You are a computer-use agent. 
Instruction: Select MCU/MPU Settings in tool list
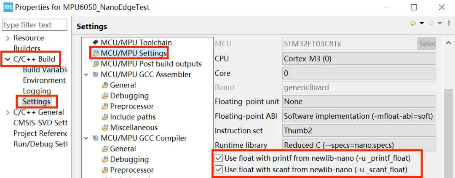[x=133, y=53]
